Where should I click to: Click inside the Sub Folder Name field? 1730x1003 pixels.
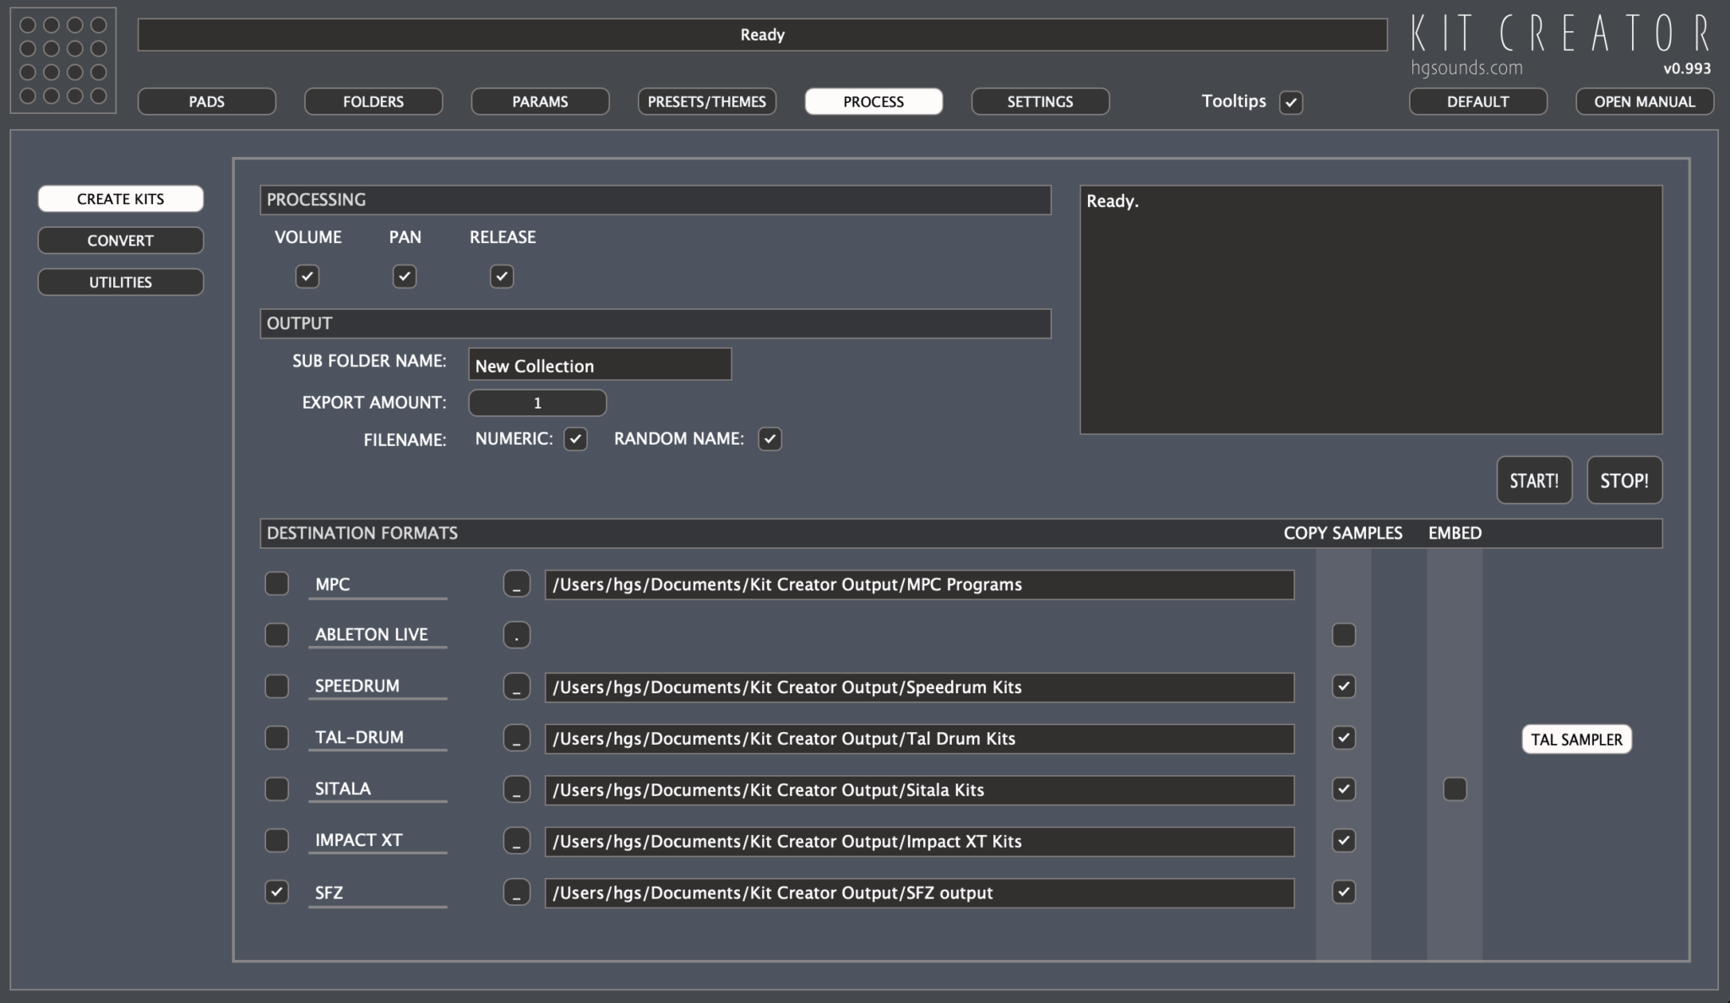point(600,364)
